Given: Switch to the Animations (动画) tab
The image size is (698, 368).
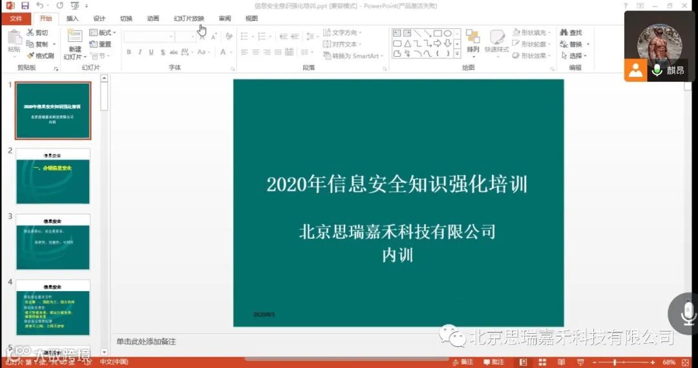Looking at the screenshot, I should [x=153, y=19].
